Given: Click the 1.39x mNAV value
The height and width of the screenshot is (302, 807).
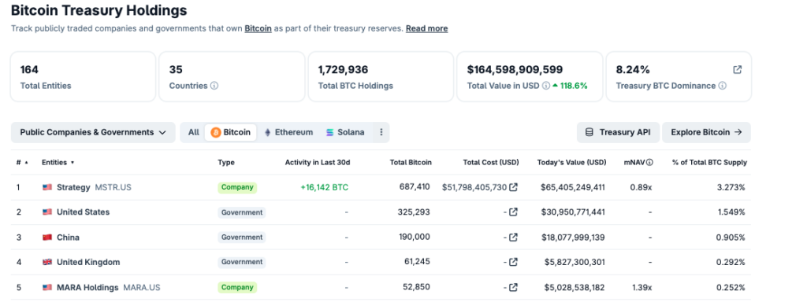Looking at the screenshot, I should tap(642, 287).
